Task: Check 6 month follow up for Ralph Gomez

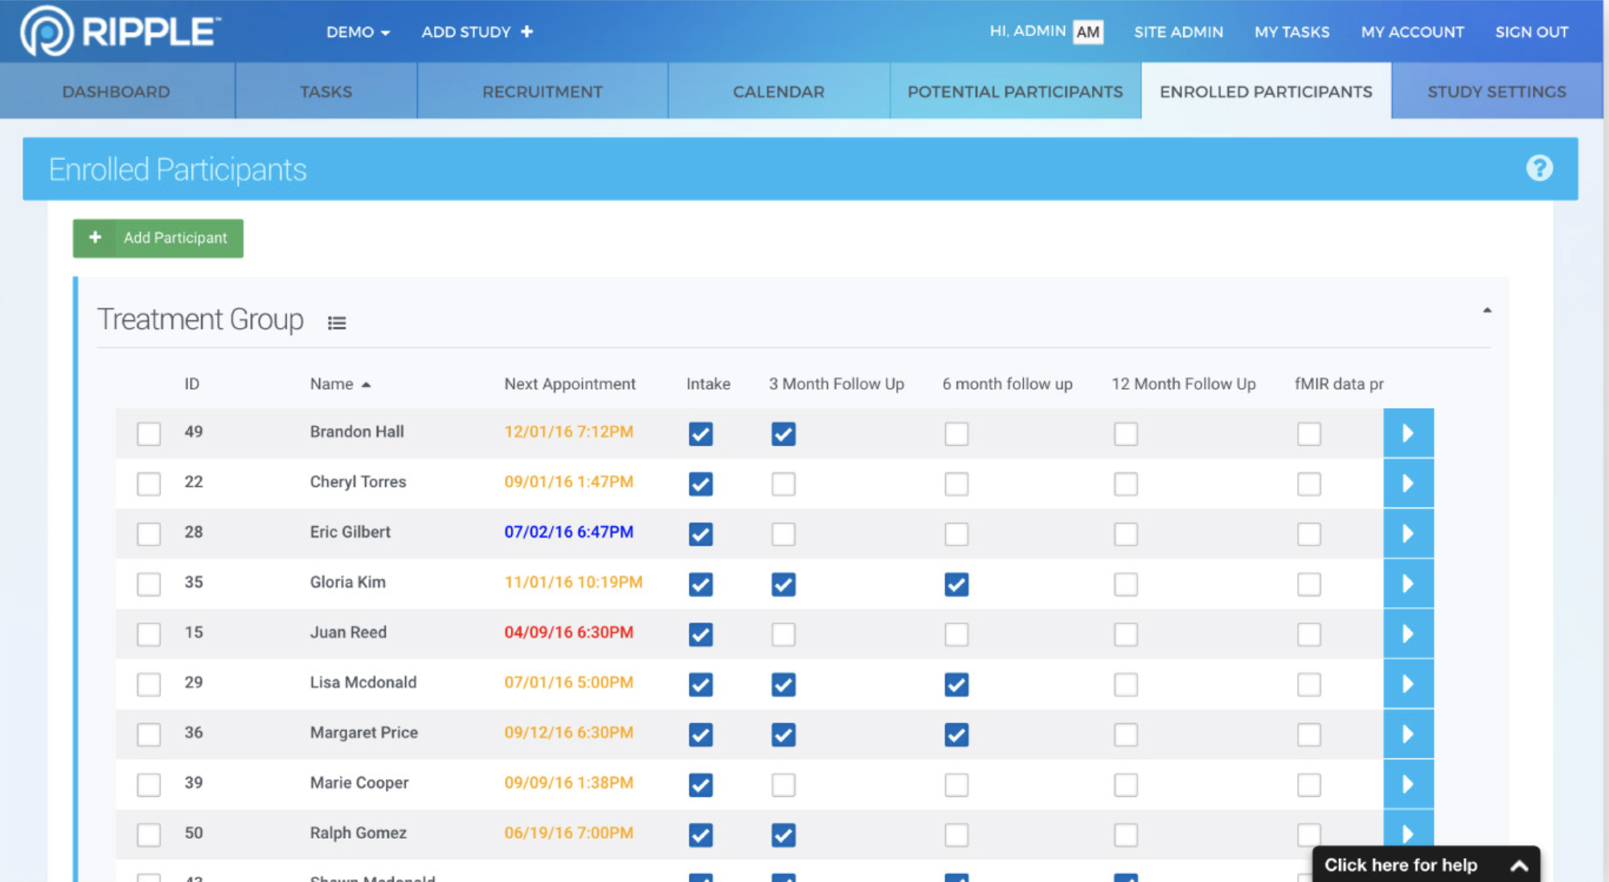Action: point(956,835)
